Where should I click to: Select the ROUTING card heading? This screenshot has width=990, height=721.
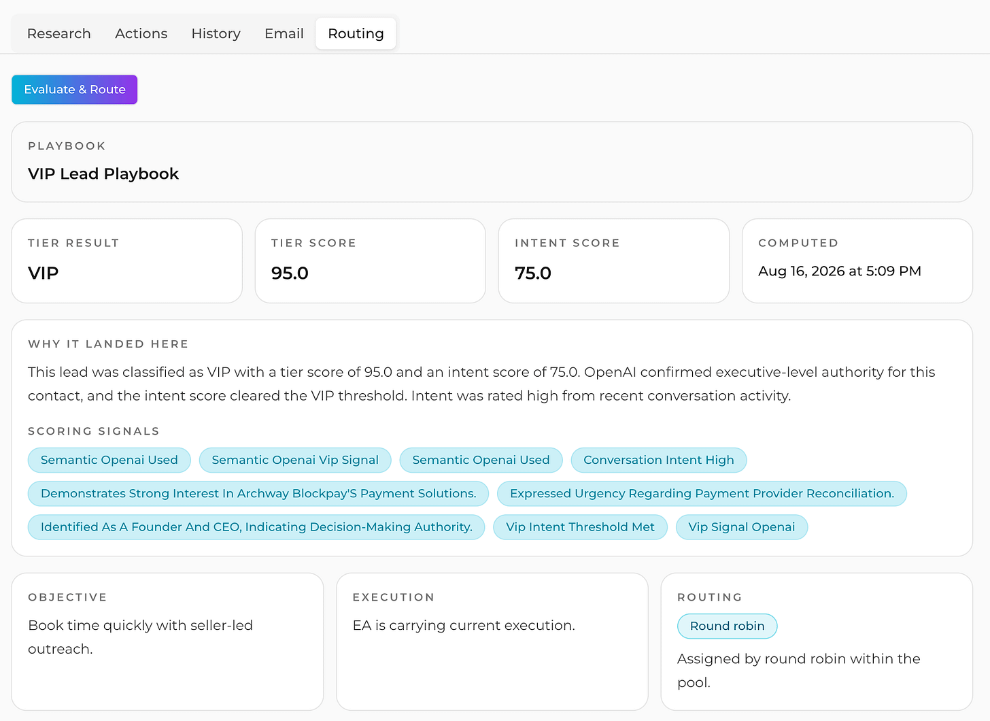pyautogui.click(x=709, y=597)
